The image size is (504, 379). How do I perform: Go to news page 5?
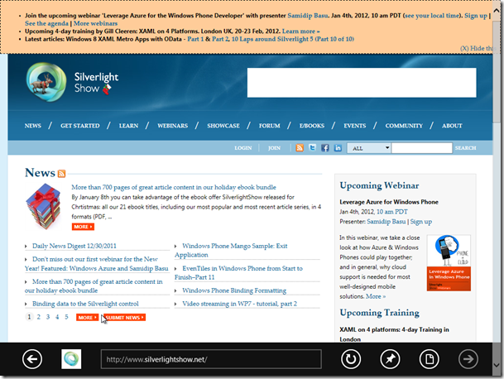click(x=66, y=317)
